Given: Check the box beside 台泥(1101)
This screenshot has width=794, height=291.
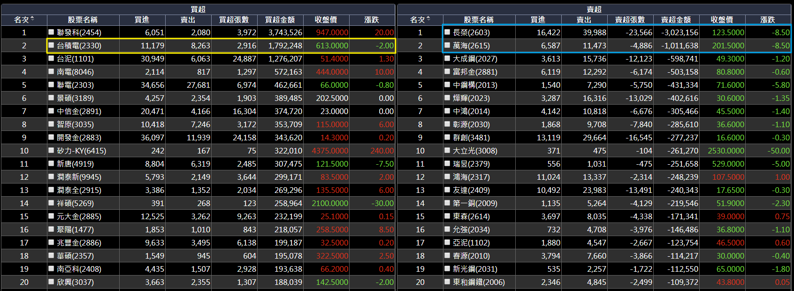Looking at the screenshot, I should coord(51,58).
